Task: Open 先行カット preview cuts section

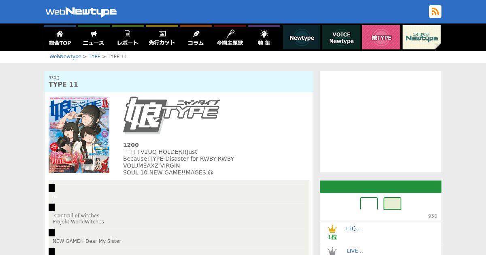Action: click(x=162, y=38)
